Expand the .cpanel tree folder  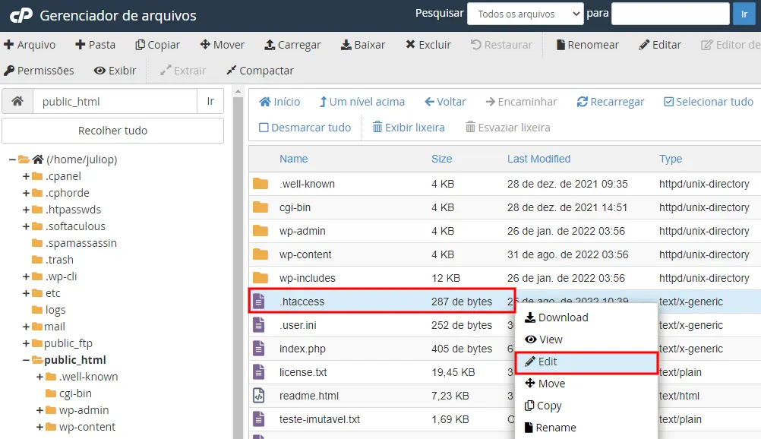[x=27, y=176]
